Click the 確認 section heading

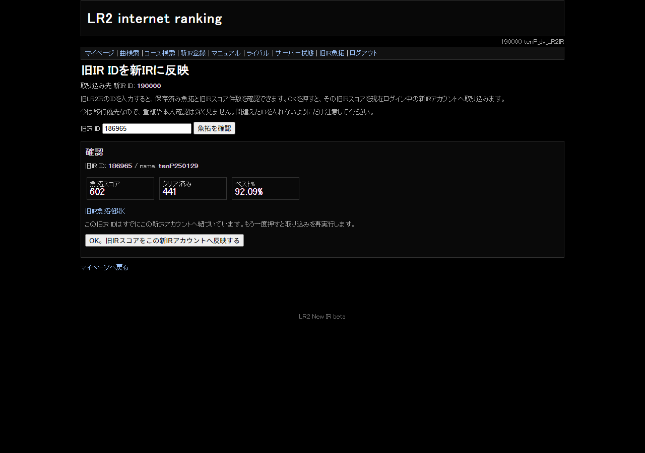click(94, 152)
